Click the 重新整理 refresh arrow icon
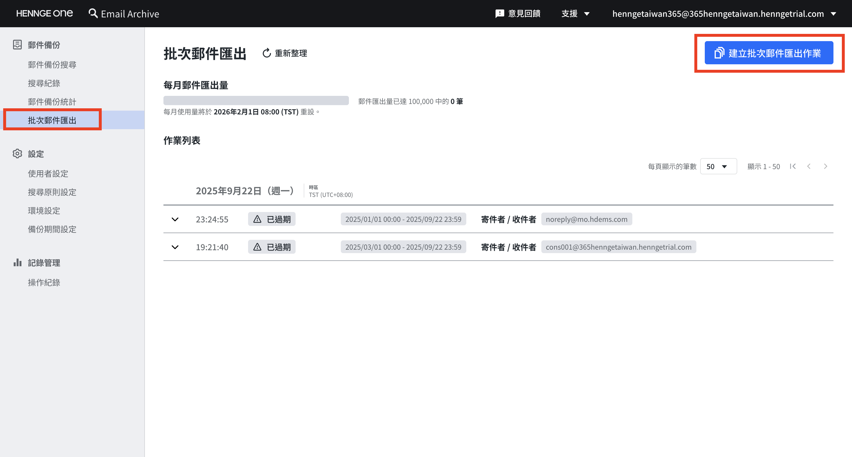The image size is (852, 457). (267, 53)
